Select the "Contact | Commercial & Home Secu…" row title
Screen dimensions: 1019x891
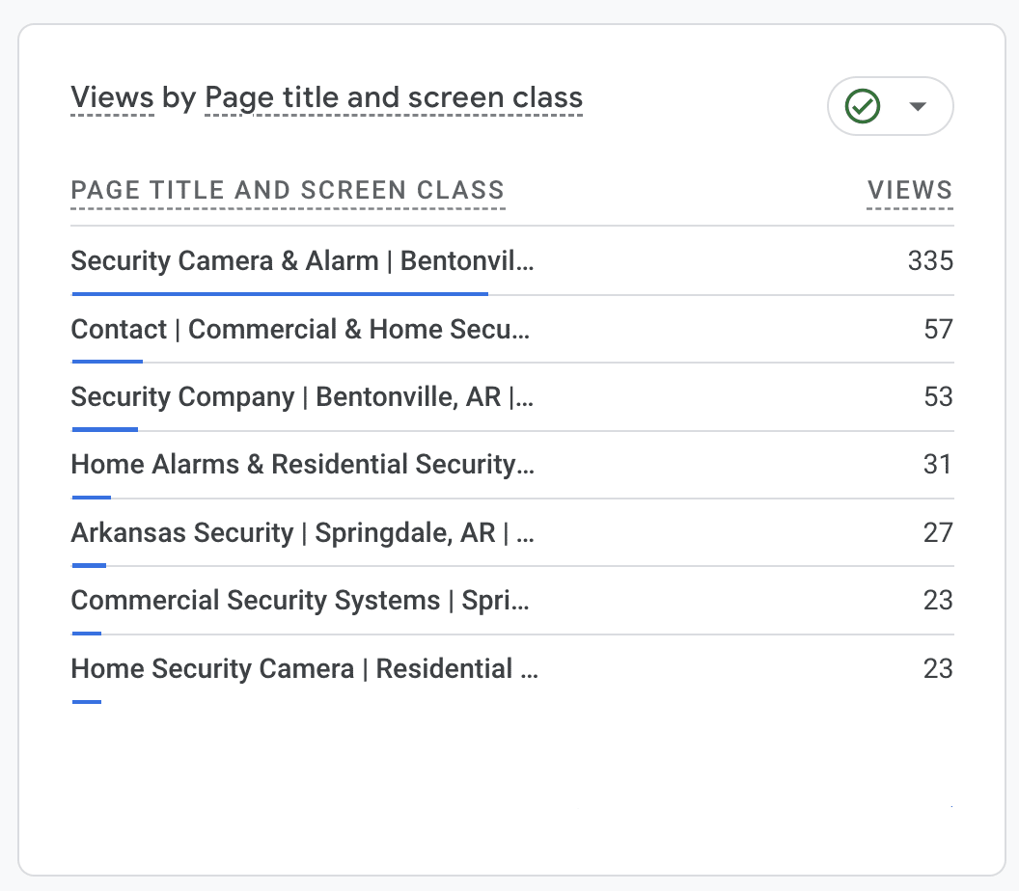pos(300,330)
